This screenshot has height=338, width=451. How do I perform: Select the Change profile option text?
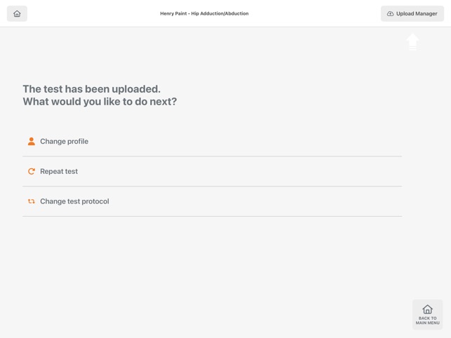pos(64,141)
